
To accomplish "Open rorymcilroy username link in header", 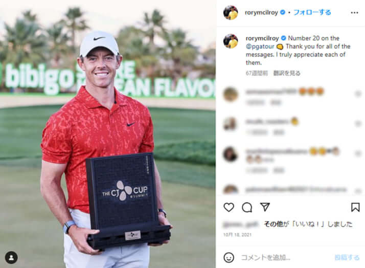I will (261, 13).
